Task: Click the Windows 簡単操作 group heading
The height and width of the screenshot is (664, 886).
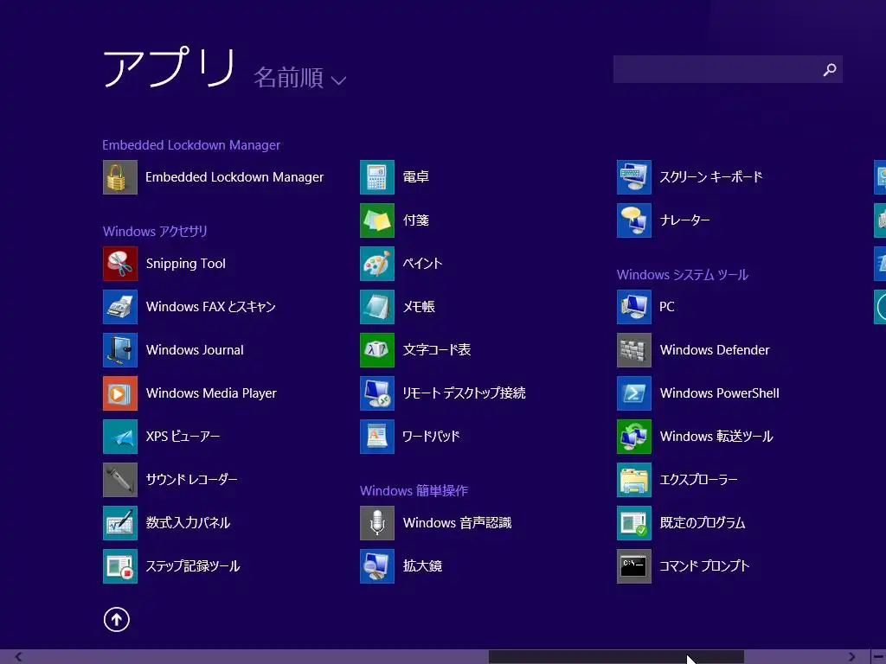Action: coord(414,491)
